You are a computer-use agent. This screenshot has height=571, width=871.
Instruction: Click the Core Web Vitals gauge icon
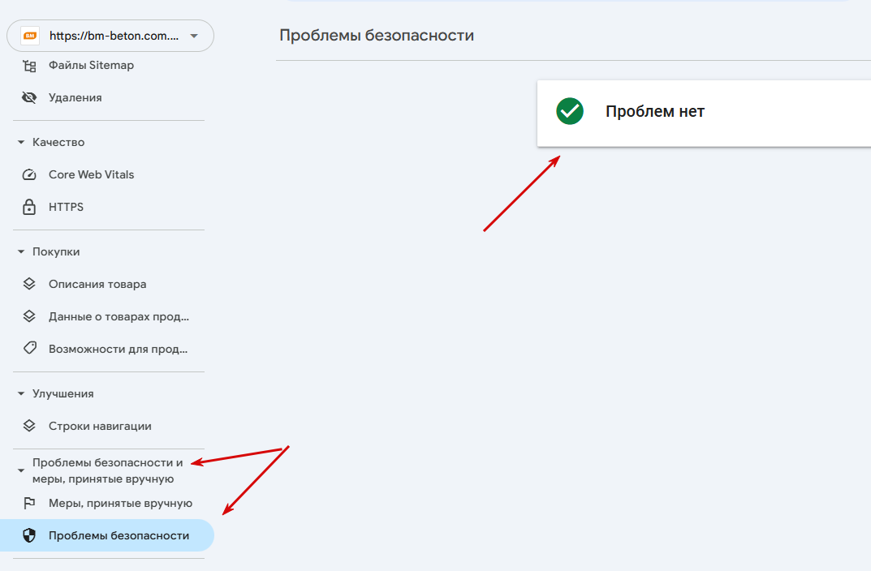29,175
